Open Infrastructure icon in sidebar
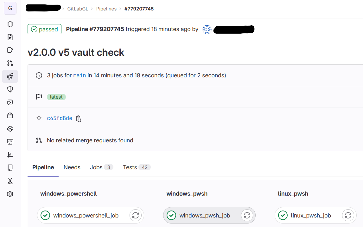 pyautogui.click(x=10, y=128)
